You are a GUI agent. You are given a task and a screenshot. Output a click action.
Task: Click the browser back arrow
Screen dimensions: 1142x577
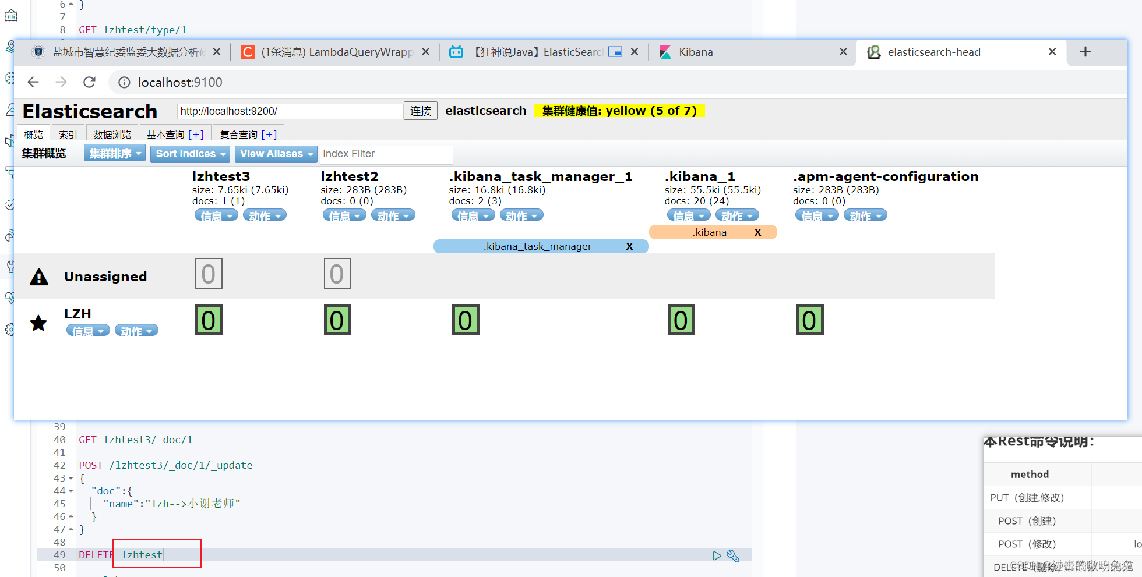point(33,82)
